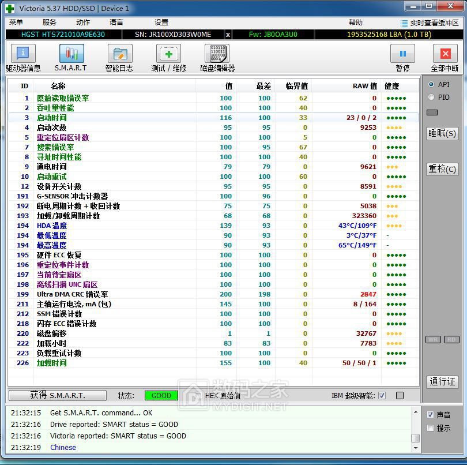Click the RAW value 323360

364,216
